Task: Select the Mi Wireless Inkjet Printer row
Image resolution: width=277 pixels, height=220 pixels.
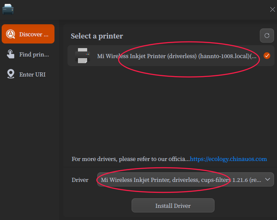Action: click(171, 56)
